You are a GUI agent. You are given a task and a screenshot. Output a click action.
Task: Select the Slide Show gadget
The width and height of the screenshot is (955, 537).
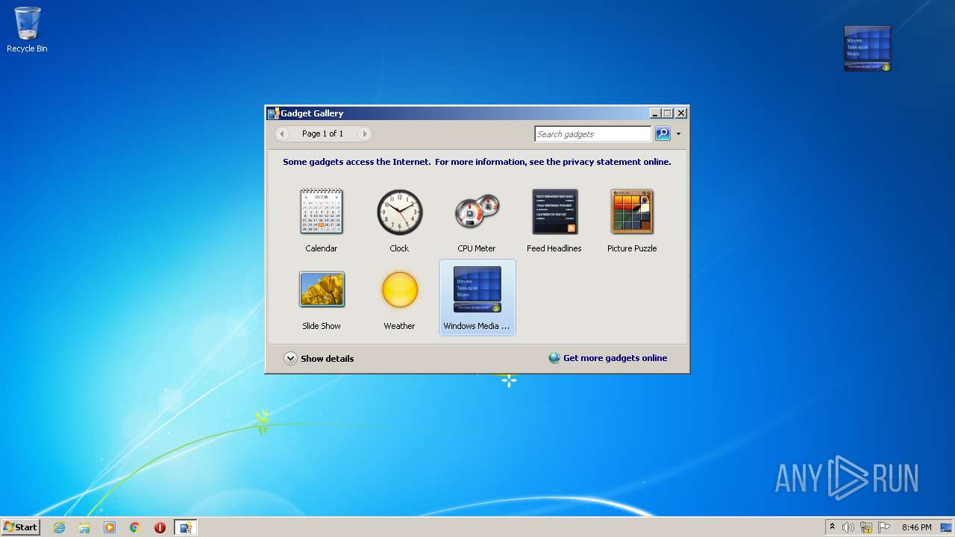[322, 298]
